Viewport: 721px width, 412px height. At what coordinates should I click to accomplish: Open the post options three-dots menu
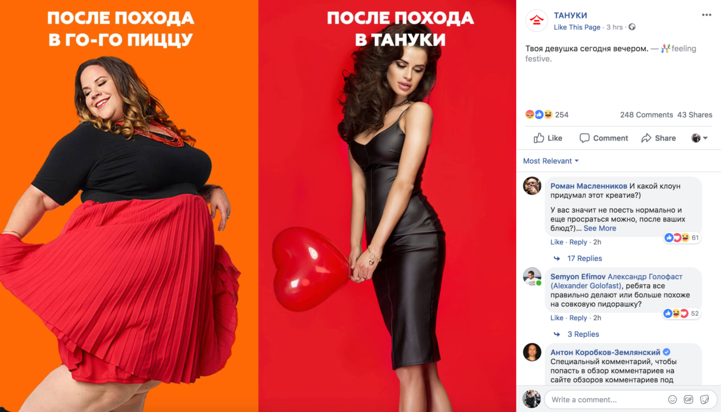click(706, 15)
